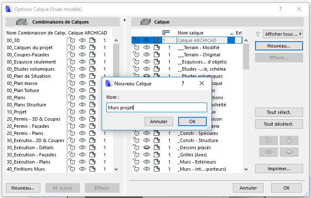Image resolution: width=311 pixels, height=198 pixels.
Task: Click the lock icon for ___Terrain - Modifié
Action: 136,48
